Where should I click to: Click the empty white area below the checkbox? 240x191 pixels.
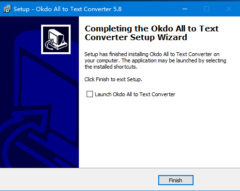click(x=159, y=132)
